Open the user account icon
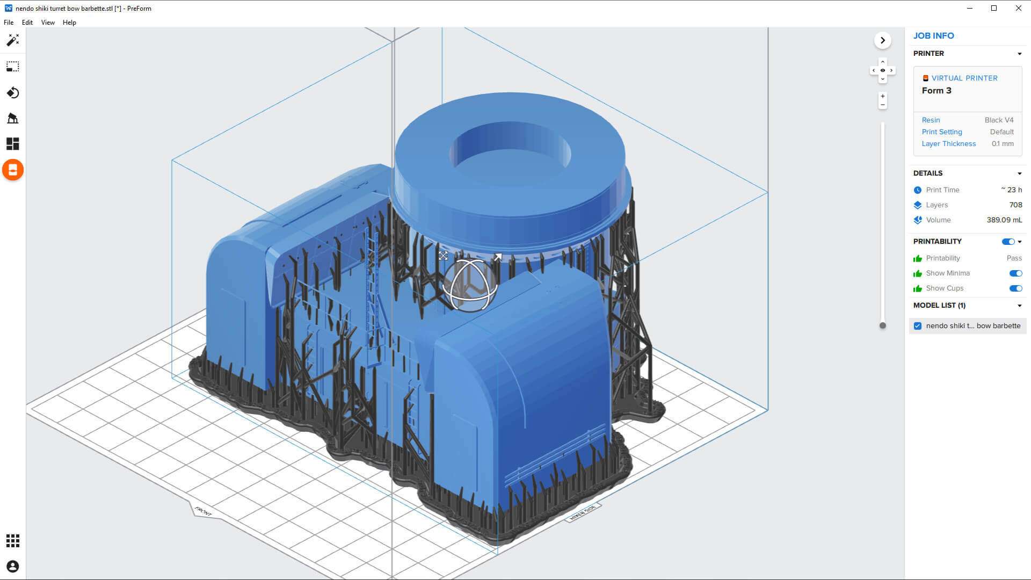1031x580 pixels. 12,567
